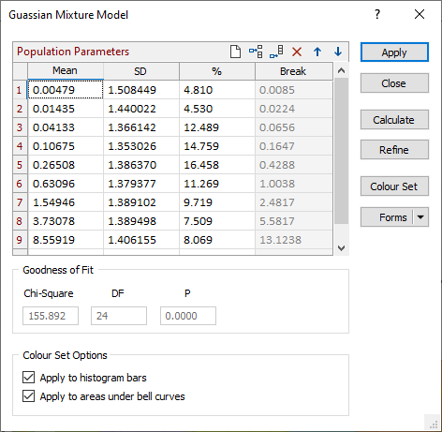Click the add rows icon beside insert

[x=276, y=52]
